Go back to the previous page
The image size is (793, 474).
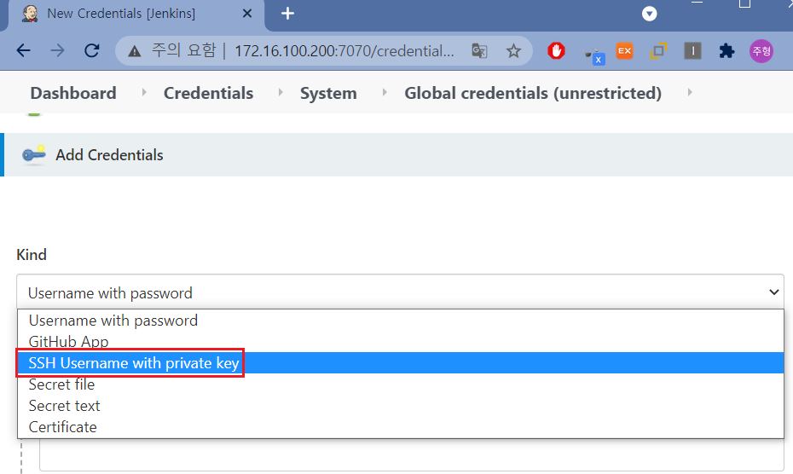[x=23, y=50]
